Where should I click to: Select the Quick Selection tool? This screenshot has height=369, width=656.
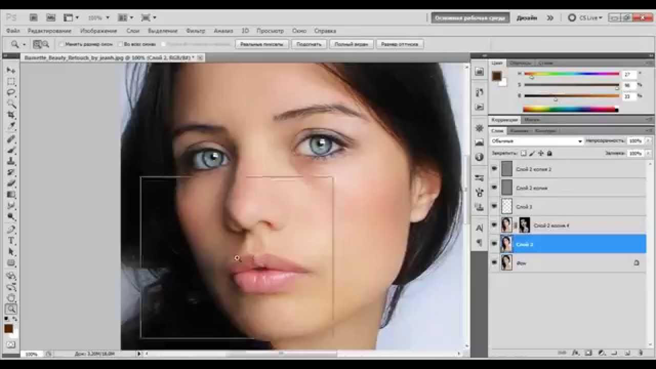[x=11, y=104]
